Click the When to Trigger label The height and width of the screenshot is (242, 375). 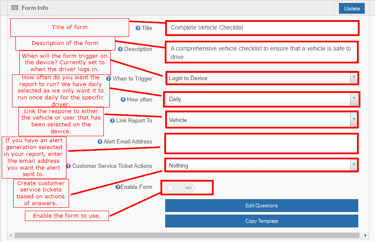point(132,78)
